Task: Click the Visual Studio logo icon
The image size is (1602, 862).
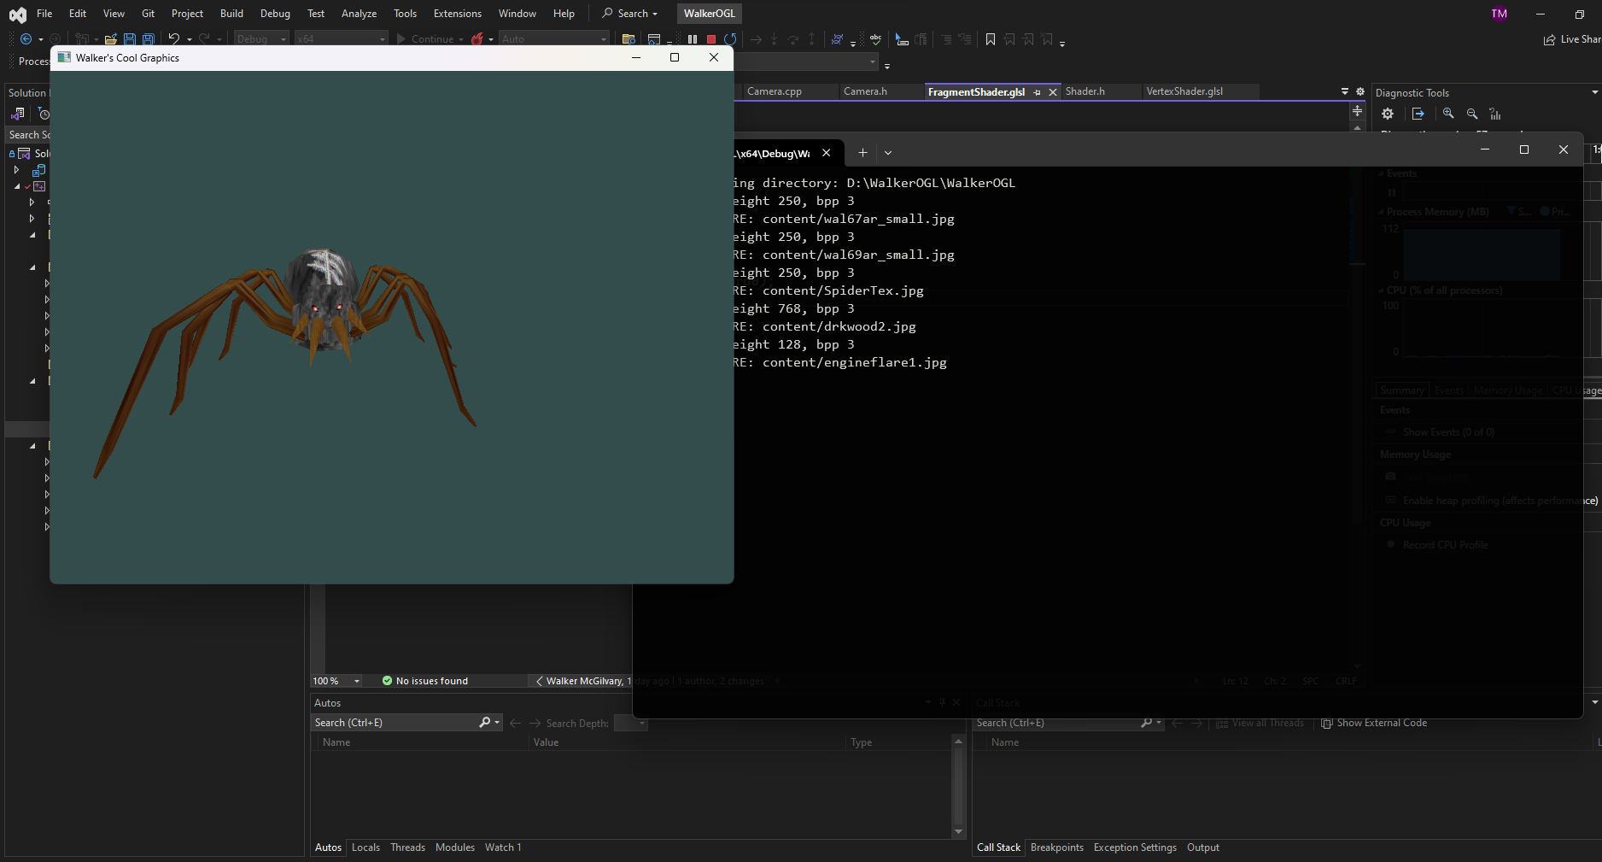Action: (17, 14)
